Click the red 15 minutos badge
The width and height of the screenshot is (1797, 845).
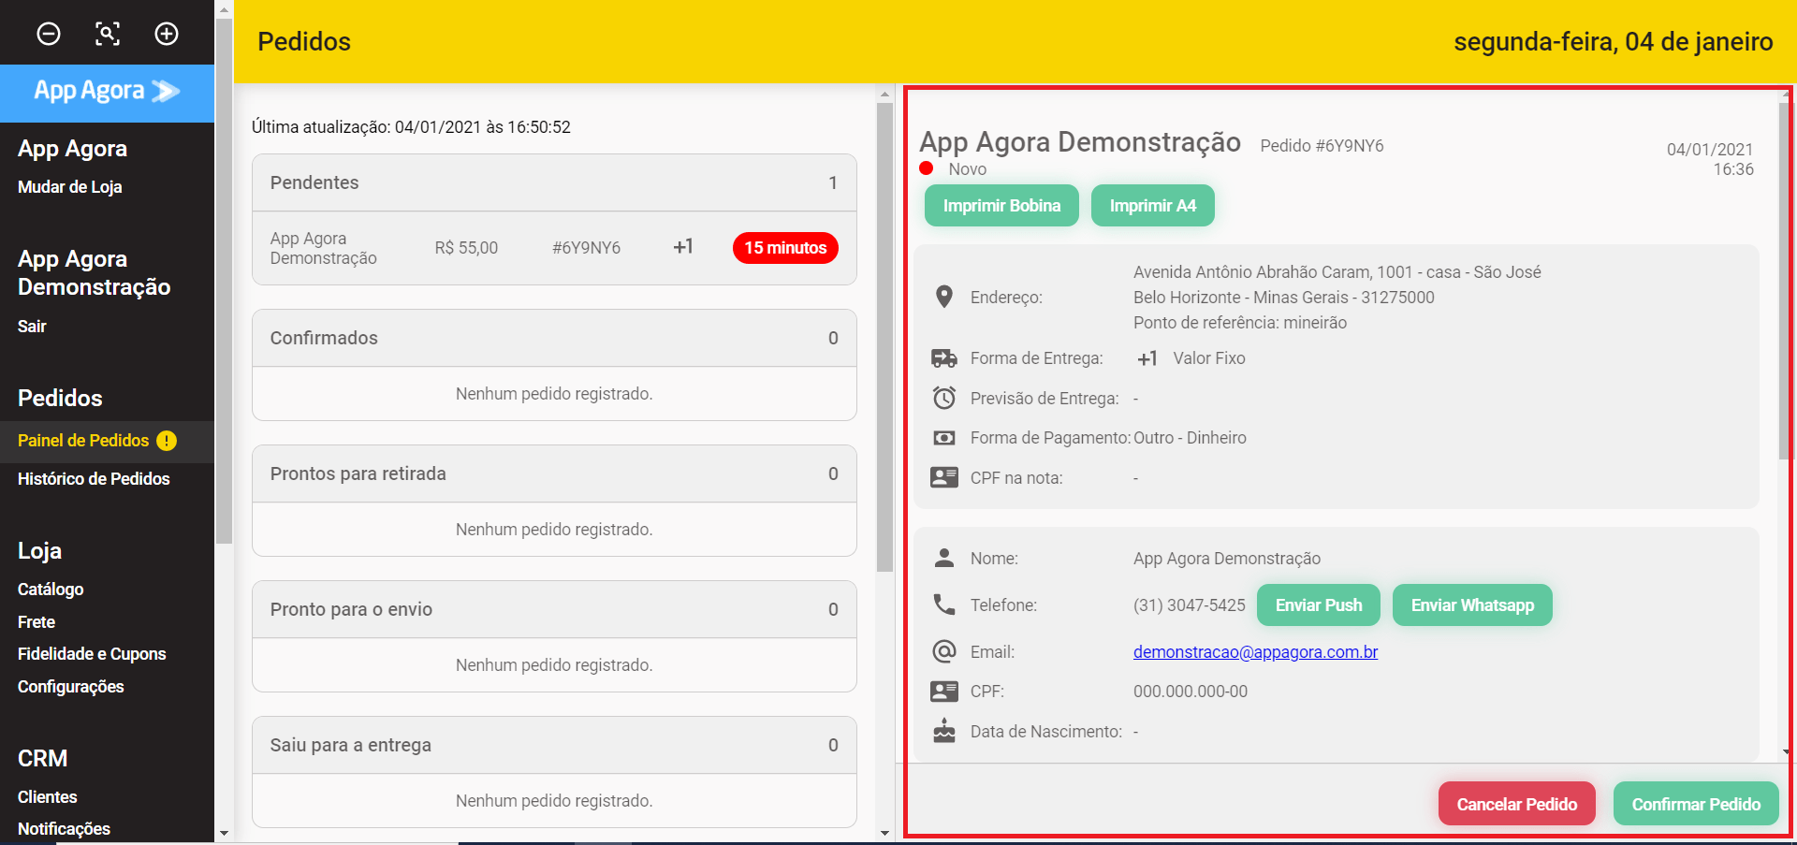click(x=785, y=248)
